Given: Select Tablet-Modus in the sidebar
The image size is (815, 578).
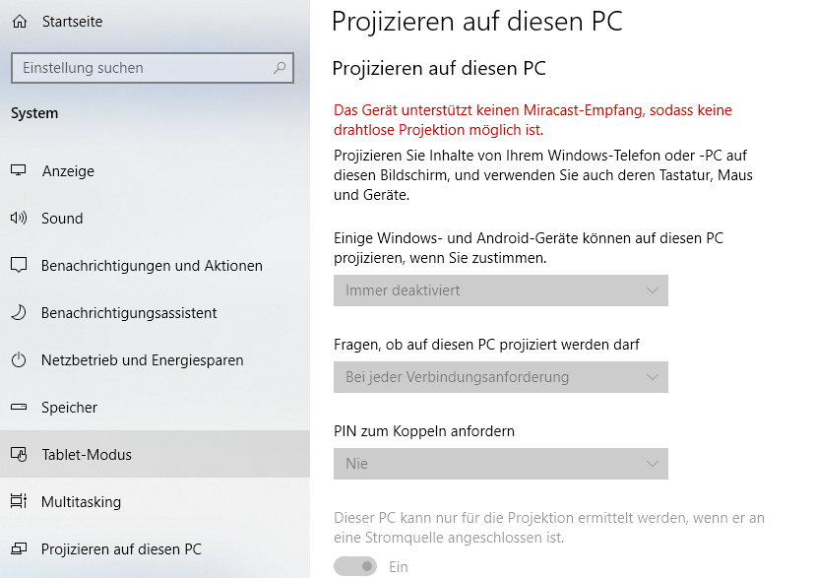Looking at the screenshot, I should click(155, 454).
